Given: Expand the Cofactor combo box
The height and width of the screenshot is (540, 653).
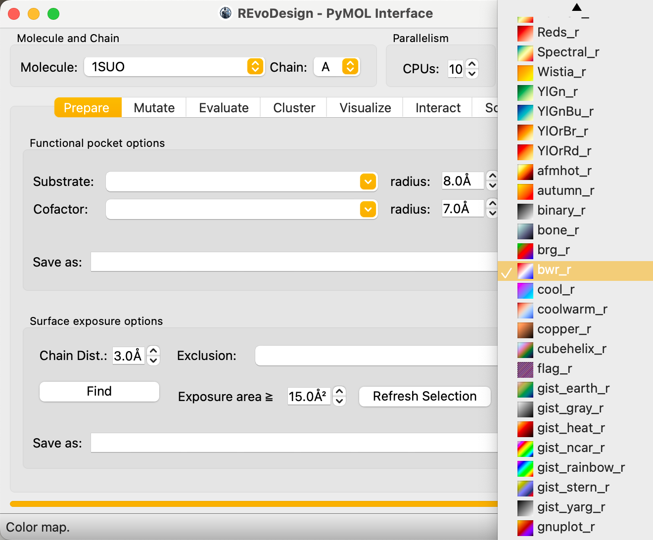Looking at the screenshot, I should pyautogui.click(x=368, y=209).
